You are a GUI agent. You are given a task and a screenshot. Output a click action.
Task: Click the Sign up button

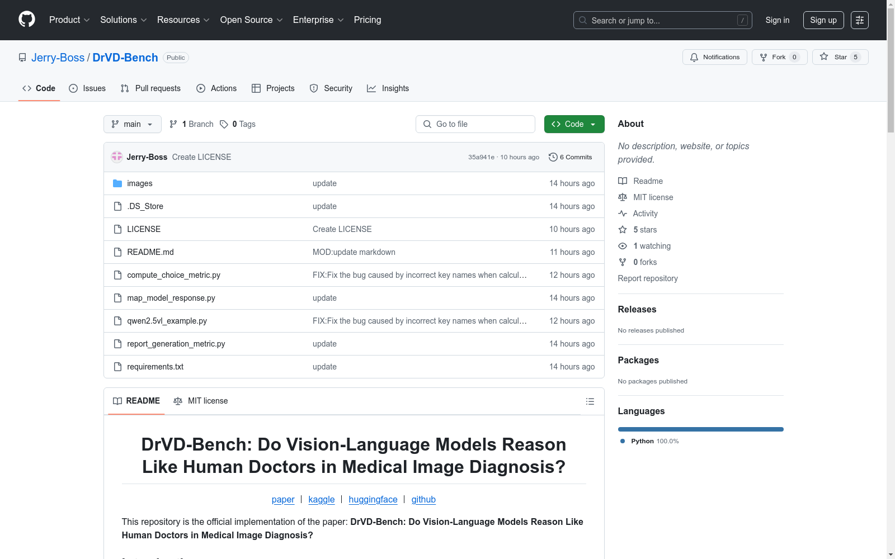click(823, 20)
